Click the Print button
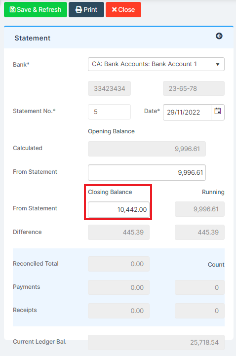The image size is (236, 356). (x=86, y=10)
